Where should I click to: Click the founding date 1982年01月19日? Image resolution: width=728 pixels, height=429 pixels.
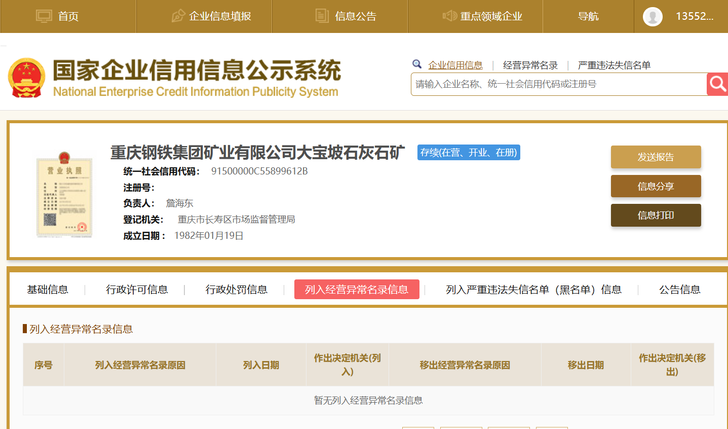tap(209, 236)
